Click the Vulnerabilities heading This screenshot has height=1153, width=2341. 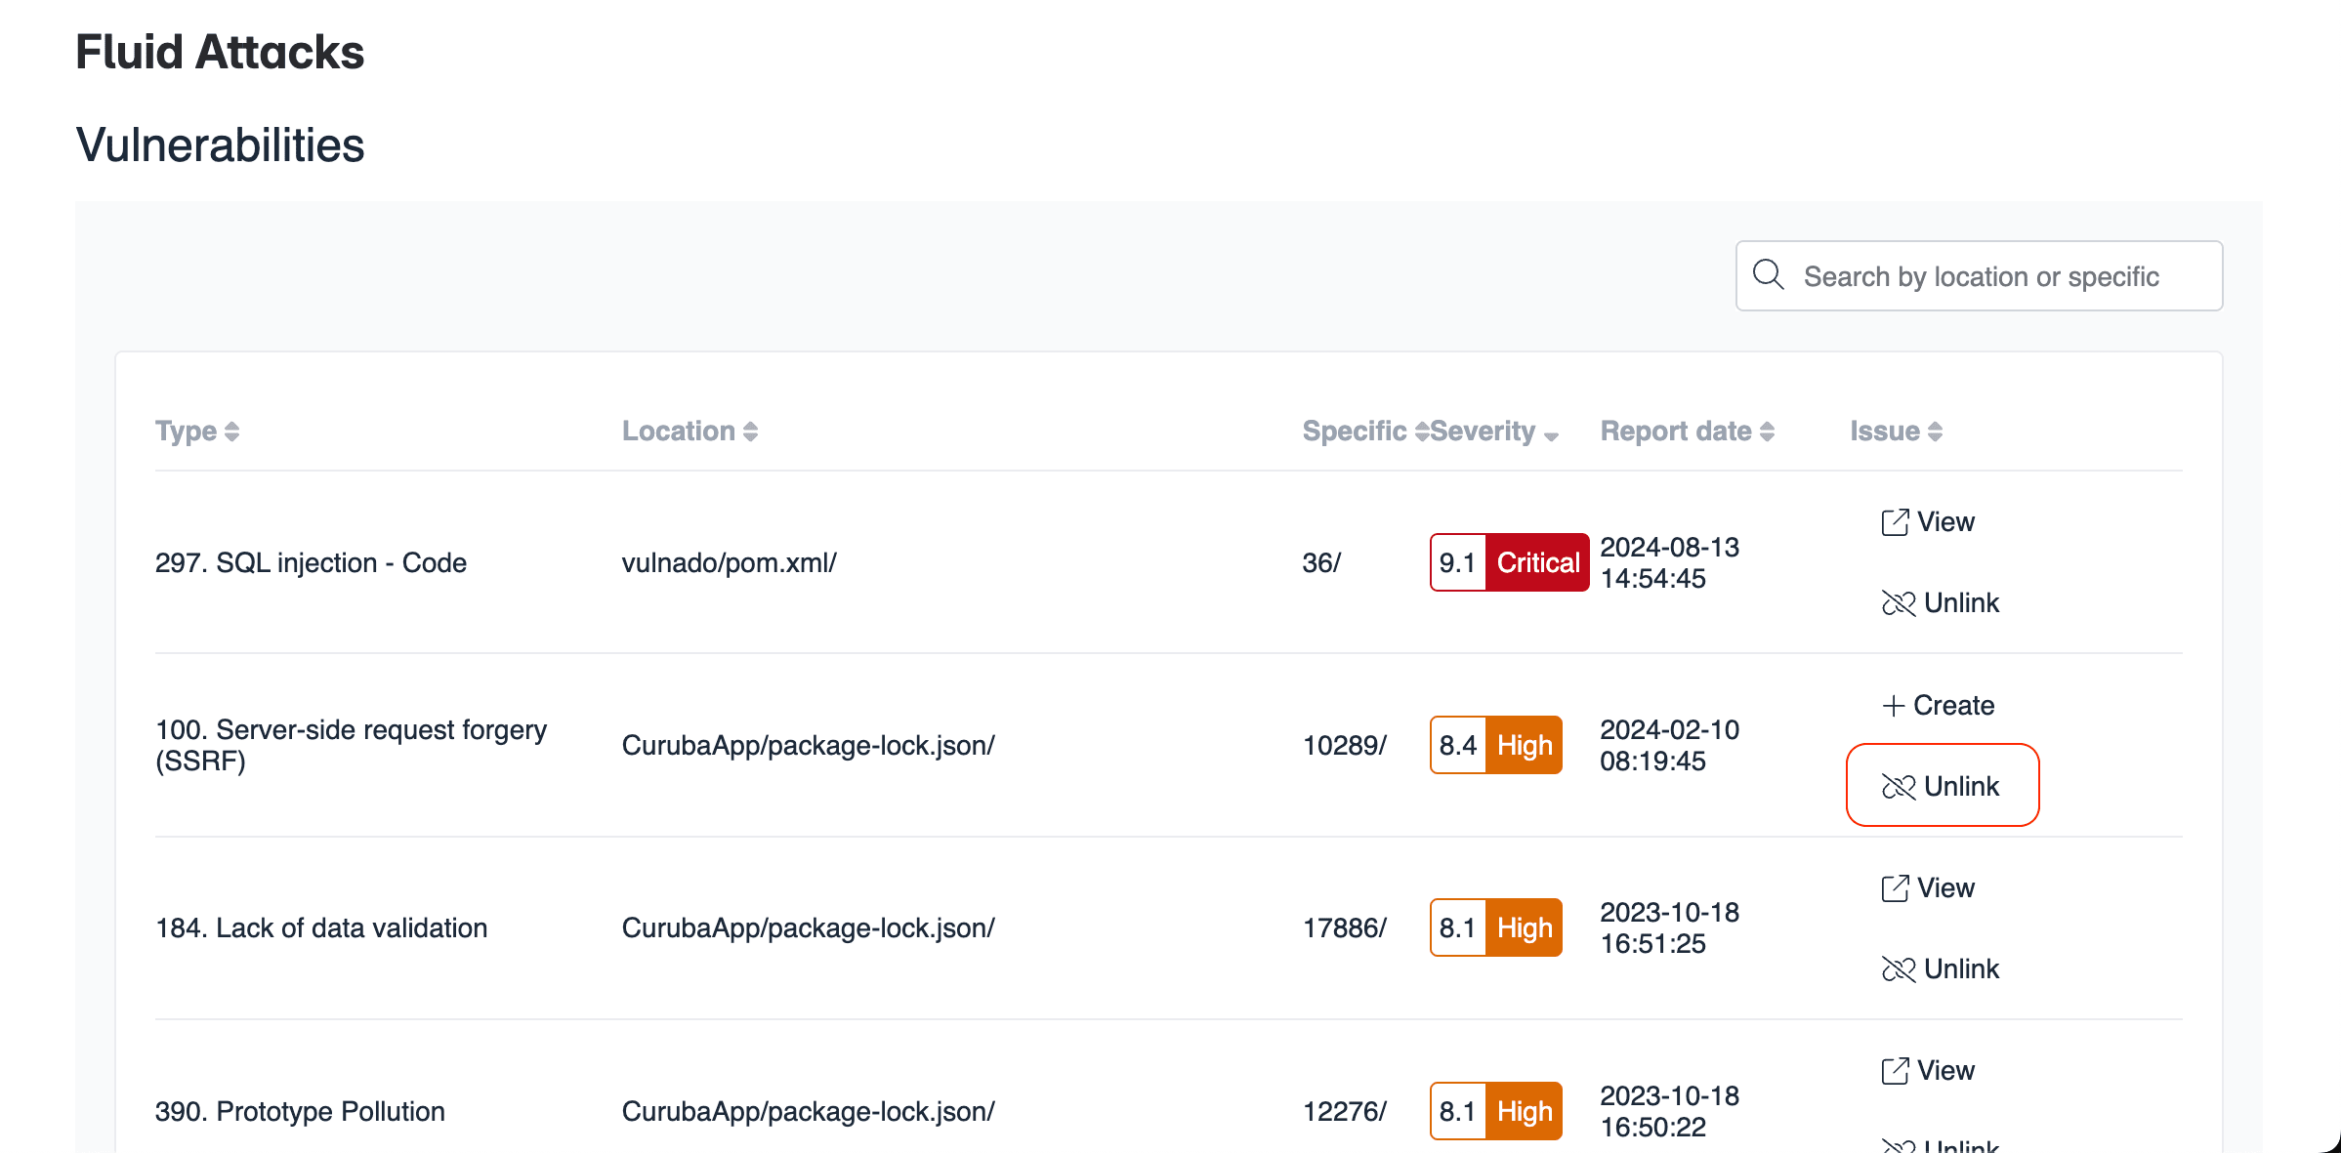coord(220,144)
